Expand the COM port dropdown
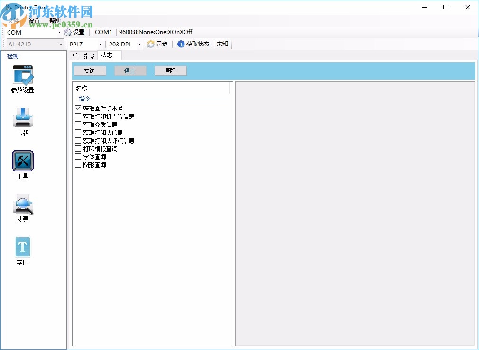The image size is (479, 350). [x=59, y=32]
